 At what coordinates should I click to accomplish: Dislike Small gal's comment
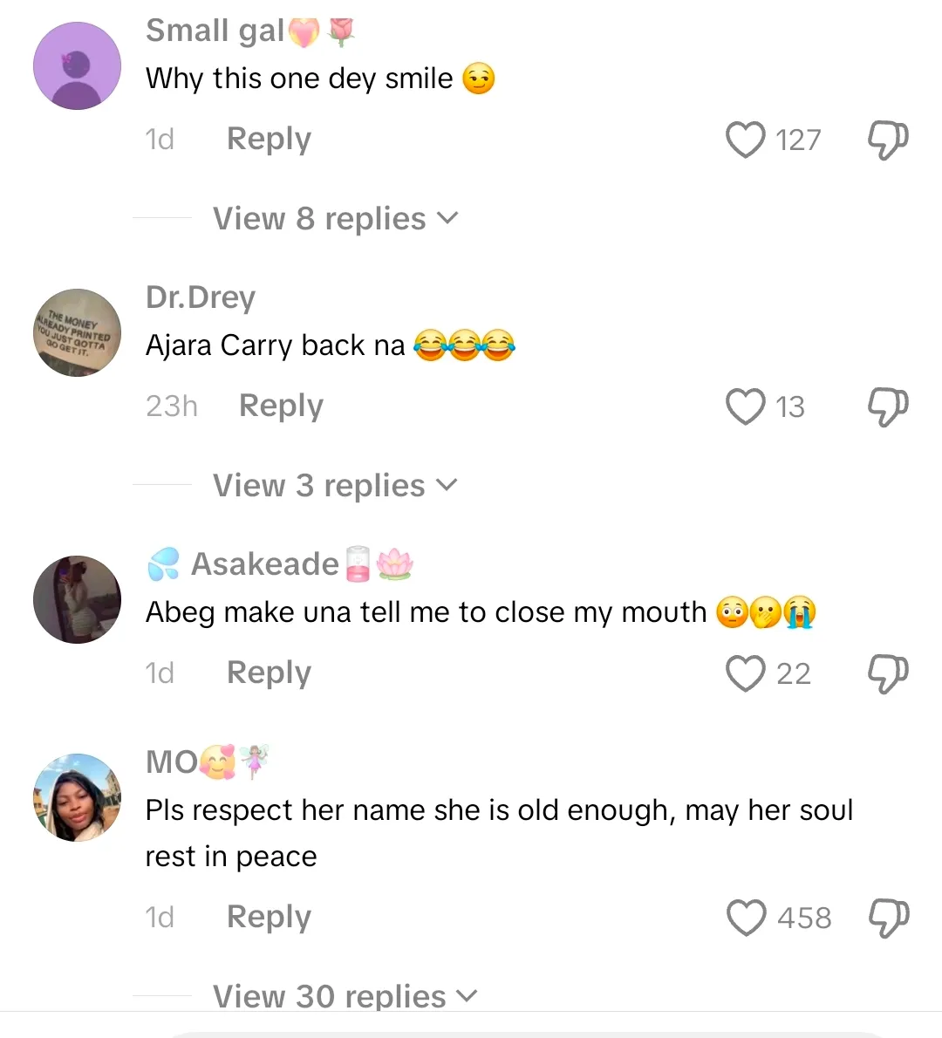click(x=888, y=140)
